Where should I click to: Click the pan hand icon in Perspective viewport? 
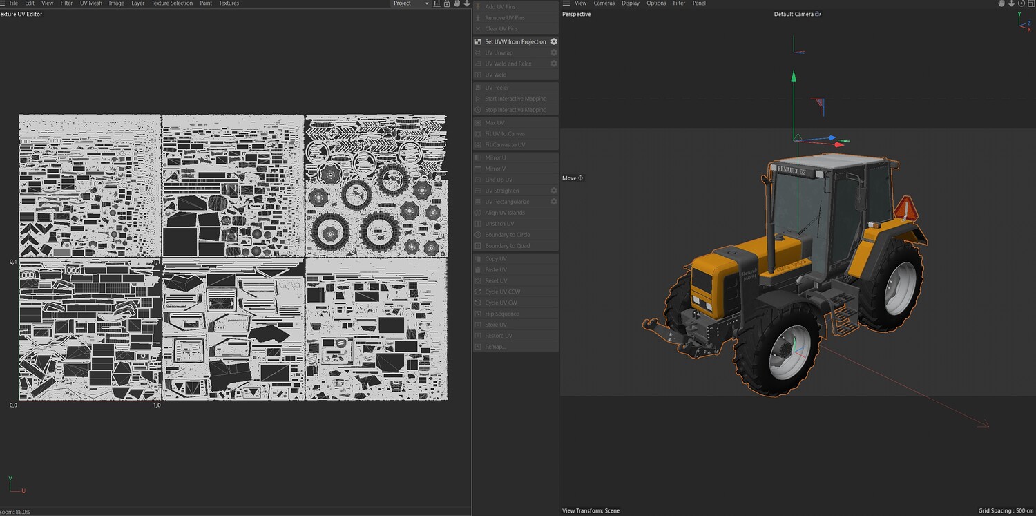[x=1001, y=3]
